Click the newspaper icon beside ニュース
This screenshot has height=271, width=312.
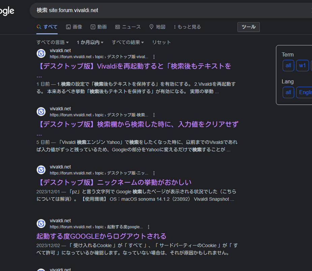pos(118,27)
